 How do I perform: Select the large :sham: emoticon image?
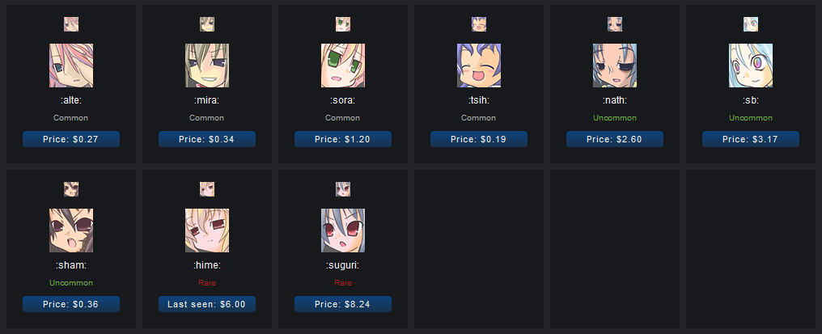point(71,230)
